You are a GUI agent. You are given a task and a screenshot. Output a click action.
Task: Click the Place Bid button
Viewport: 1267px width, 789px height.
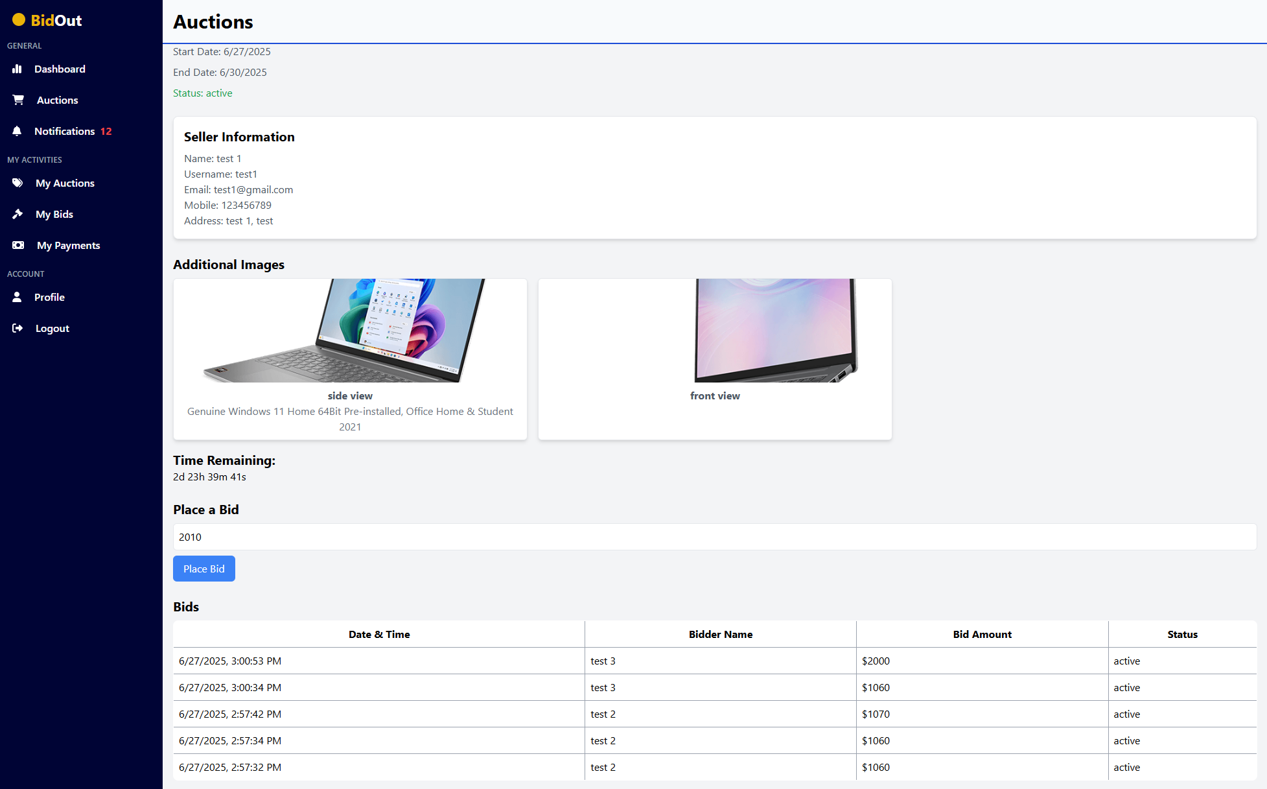pos(204,569)
